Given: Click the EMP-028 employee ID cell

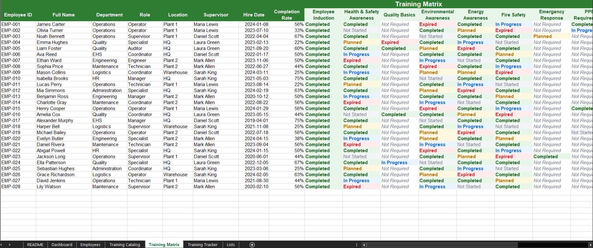Looking at the screenshot, I should (18, 187).
